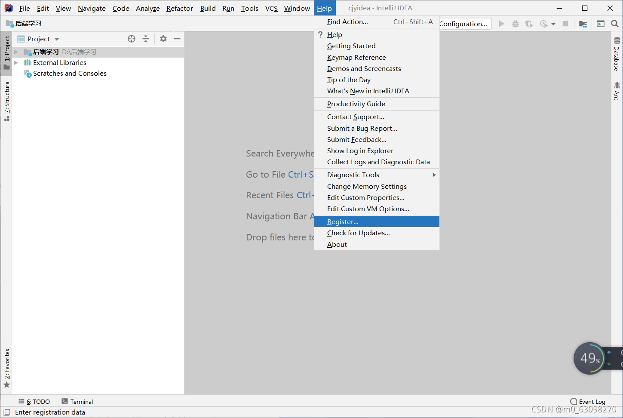Open the Project view dropdown arrow
The width and height of the screenshot is (623, 418).
(x=57, y=39)
